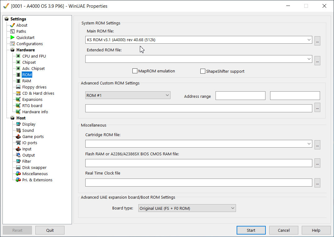Click the RAM chip icon

18,81
